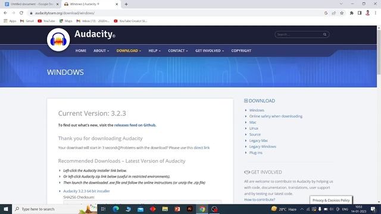Reload the page with the refresh icon
The image size is (381, 214).
[x=21, y=13]
